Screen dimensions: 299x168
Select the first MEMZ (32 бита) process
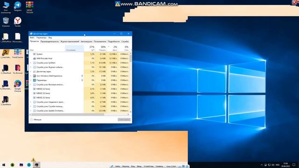point(79,89)
